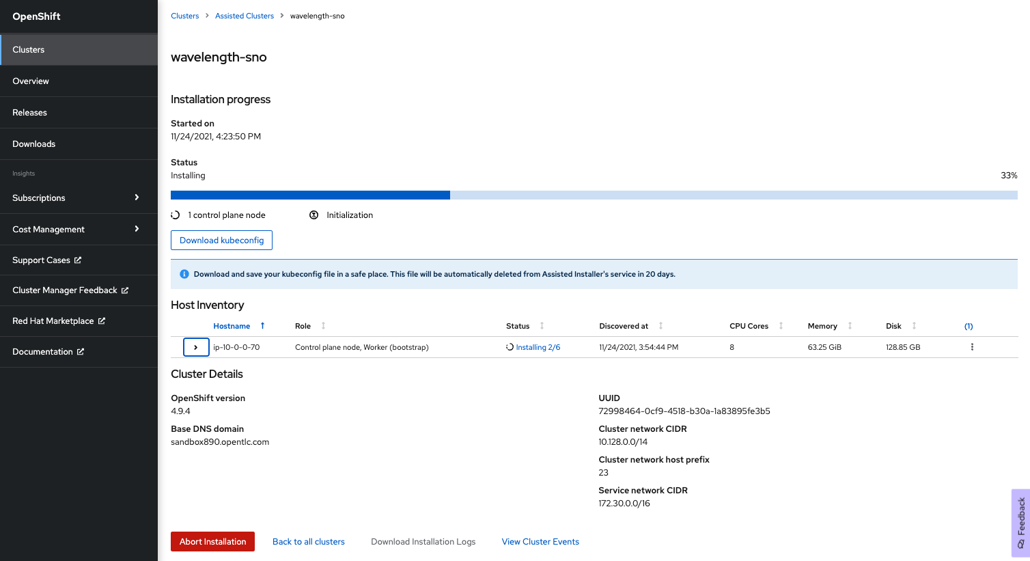
Task: Open the Feedback side tab
Action: [x=1020, y=523]
